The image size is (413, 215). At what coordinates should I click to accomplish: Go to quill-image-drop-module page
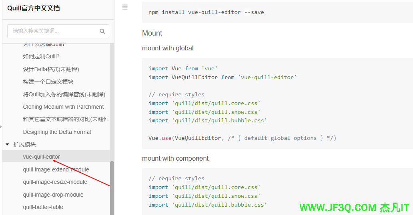[53, 195]
